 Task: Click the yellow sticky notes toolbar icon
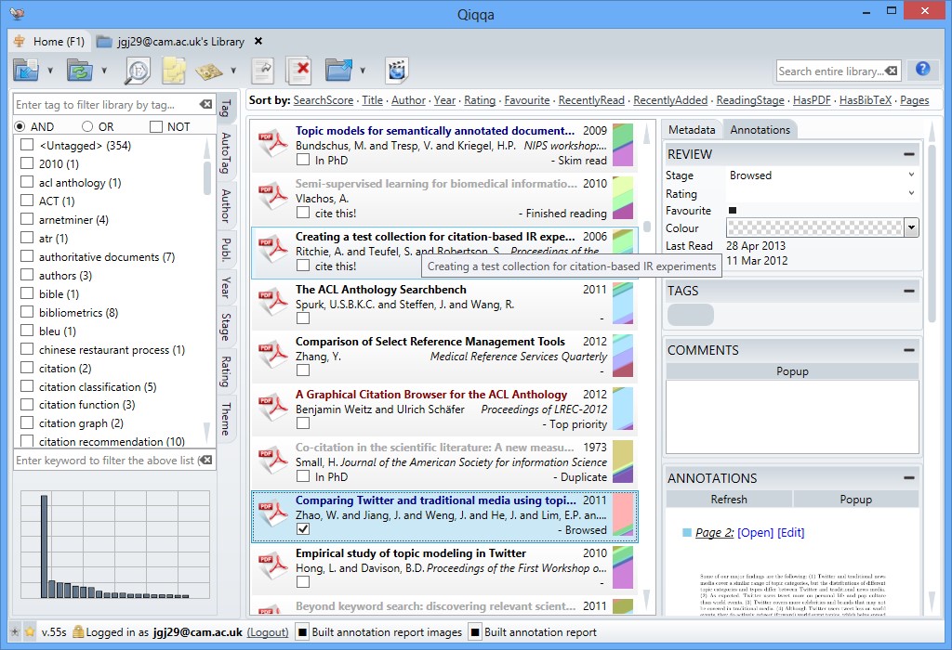[x=174, y=71]
